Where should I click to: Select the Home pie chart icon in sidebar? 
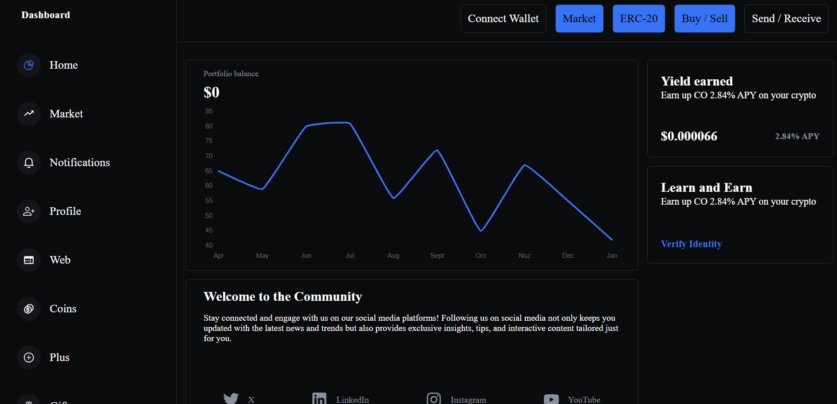click(28, 65)
